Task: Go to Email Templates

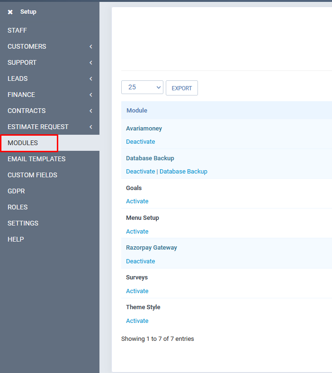Action: click(x=36, y=159)
